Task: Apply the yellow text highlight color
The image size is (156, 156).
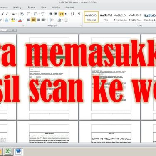Action: click(x=13, y=20)
